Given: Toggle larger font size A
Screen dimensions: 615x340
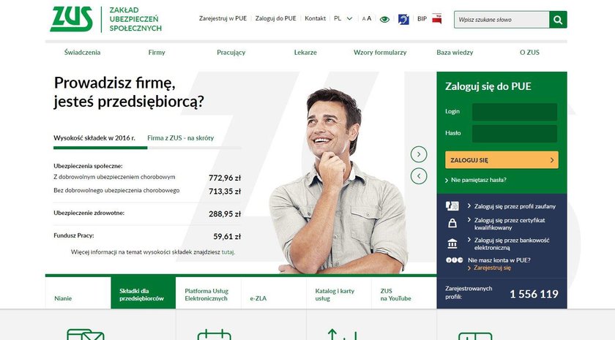Looking at the screenshot, I should tap(369, 18).
